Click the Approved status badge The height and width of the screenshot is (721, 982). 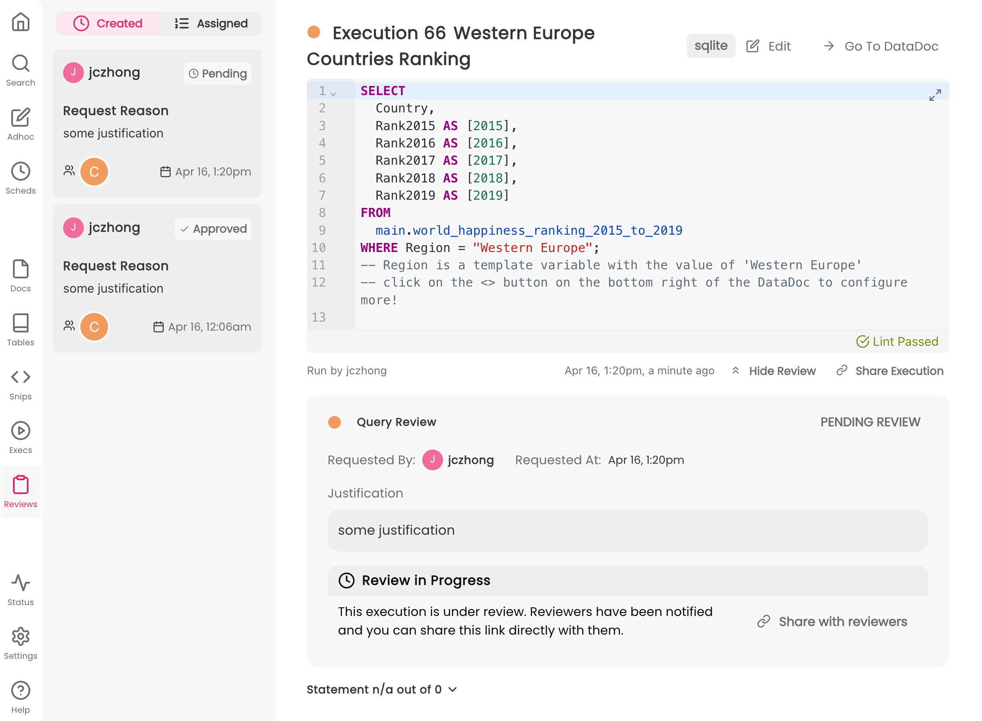(x=214, y=229)
